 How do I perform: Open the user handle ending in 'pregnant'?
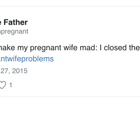pos(14,32)
